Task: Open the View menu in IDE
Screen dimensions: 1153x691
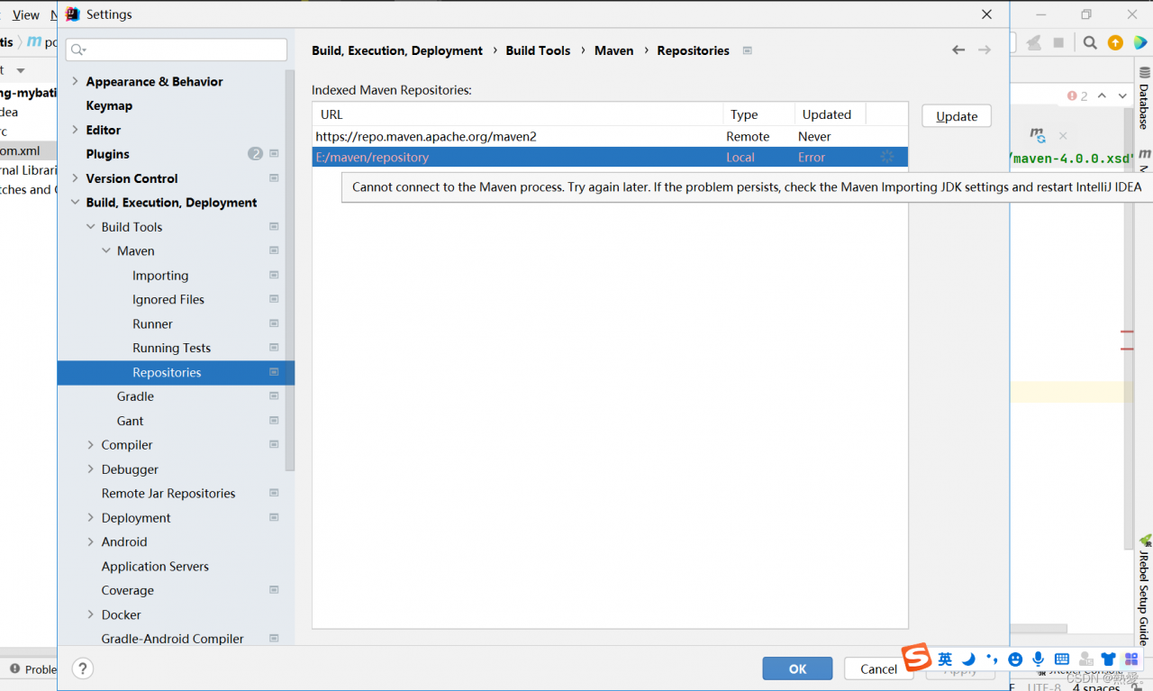Action: click(26, 14)
